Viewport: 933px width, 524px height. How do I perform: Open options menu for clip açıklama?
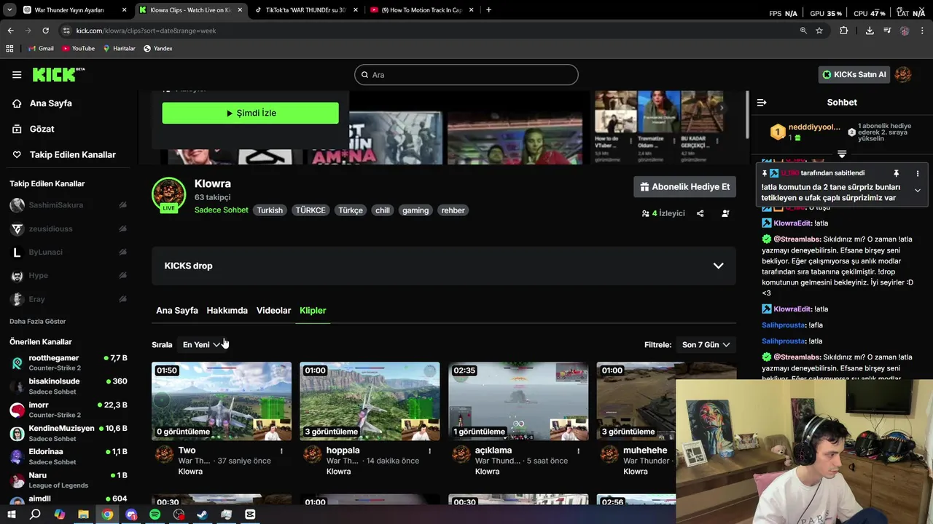(x=579, y=451)
